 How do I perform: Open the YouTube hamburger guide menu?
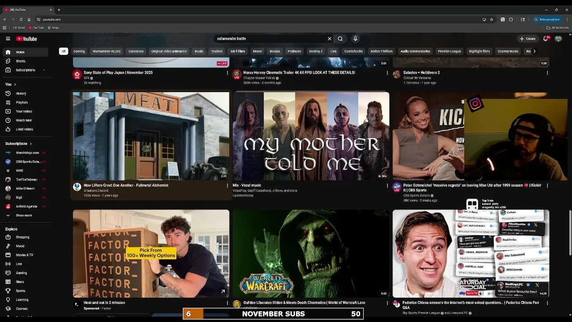[8, 39]
